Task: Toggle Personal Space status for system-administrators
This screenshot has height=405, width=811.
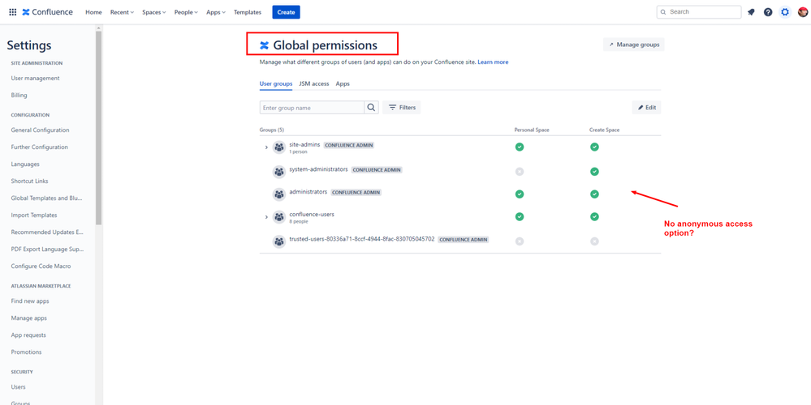Action: pos(520,171)
